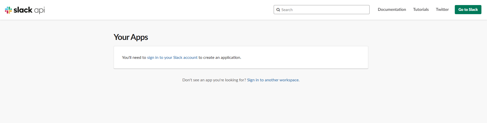The width and height of the screenshot is (487, 123).
Task: Open the Twitter link in header
Action: tap(442, 10)
